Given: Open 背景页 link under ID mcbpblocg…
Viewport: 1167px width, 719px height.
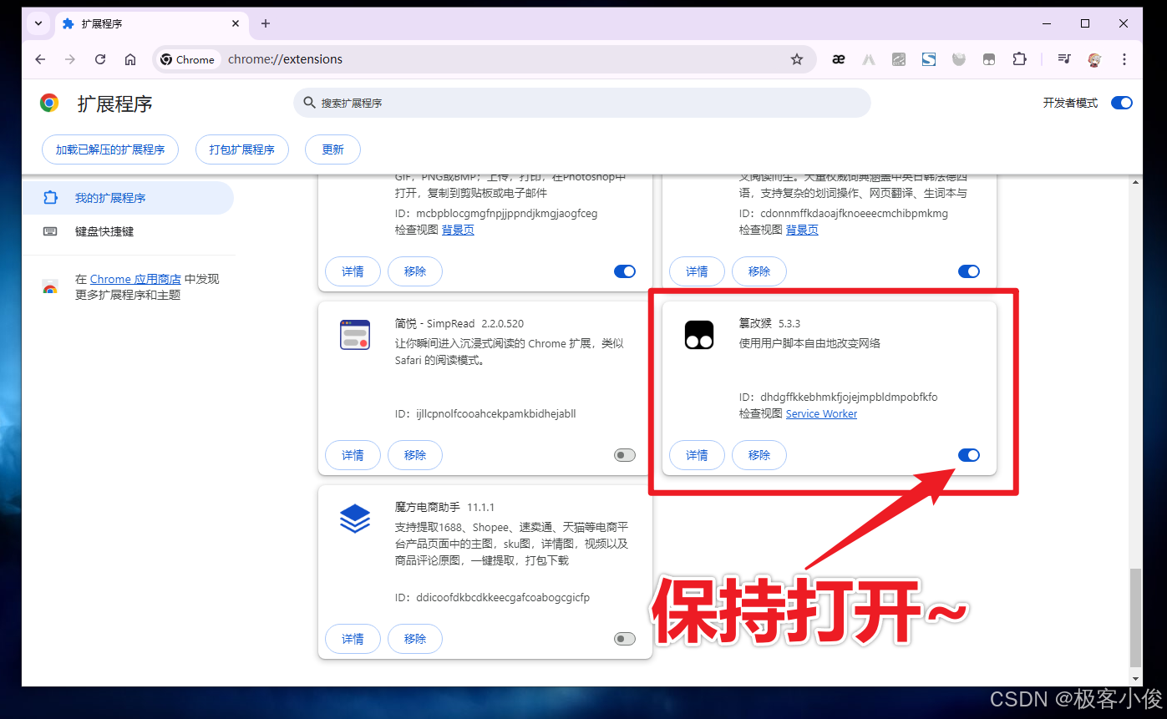Looking at the screenshot, I should pos(458,230).
